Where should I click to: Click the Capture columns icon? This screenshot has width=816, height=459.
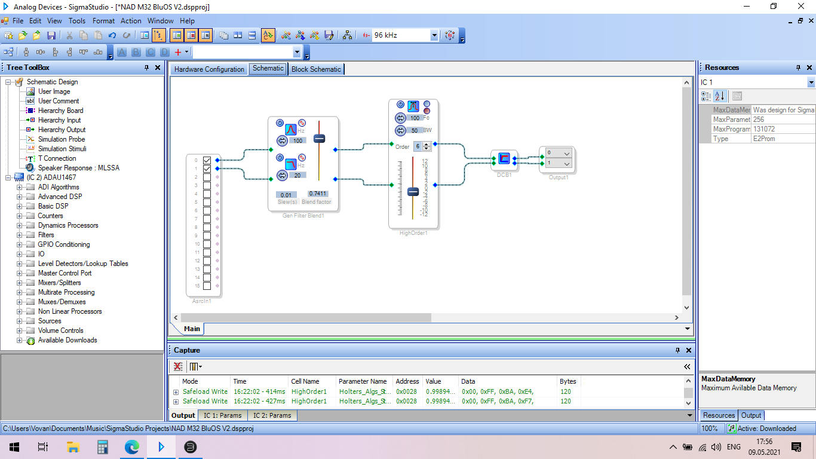[x=195, y=366]
